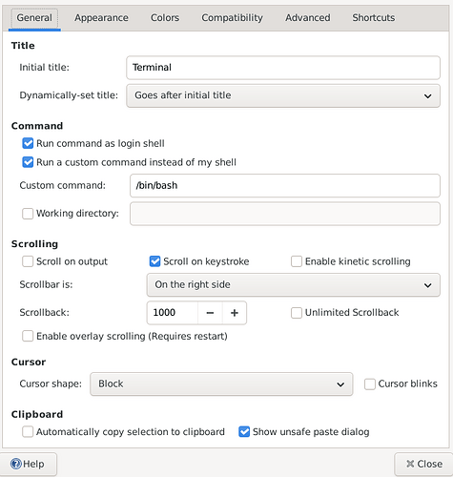453x477 pixels.
Task: Enable Scroll on output
Action: (x=28, y=261)
